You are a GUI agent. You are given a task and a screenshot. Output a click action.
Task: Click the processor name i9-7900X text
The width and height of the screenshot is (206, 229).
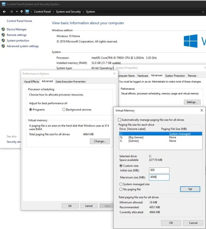coord(124,58)
